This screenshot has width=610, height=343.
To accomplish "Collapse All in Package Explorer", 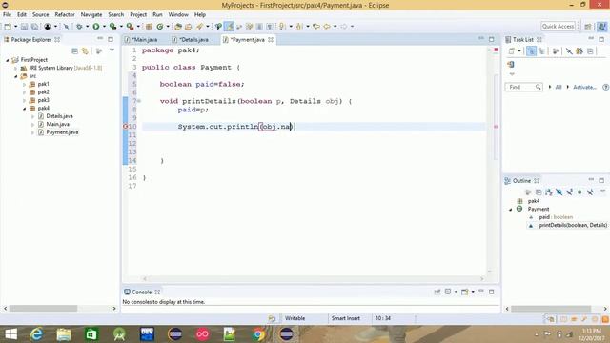I will coord(74,50).
